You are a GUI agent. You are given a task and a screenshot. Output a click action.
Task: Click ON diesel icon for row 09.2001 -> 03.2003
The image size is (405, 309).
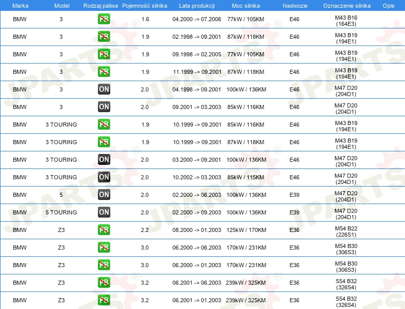tap(104, 106)
